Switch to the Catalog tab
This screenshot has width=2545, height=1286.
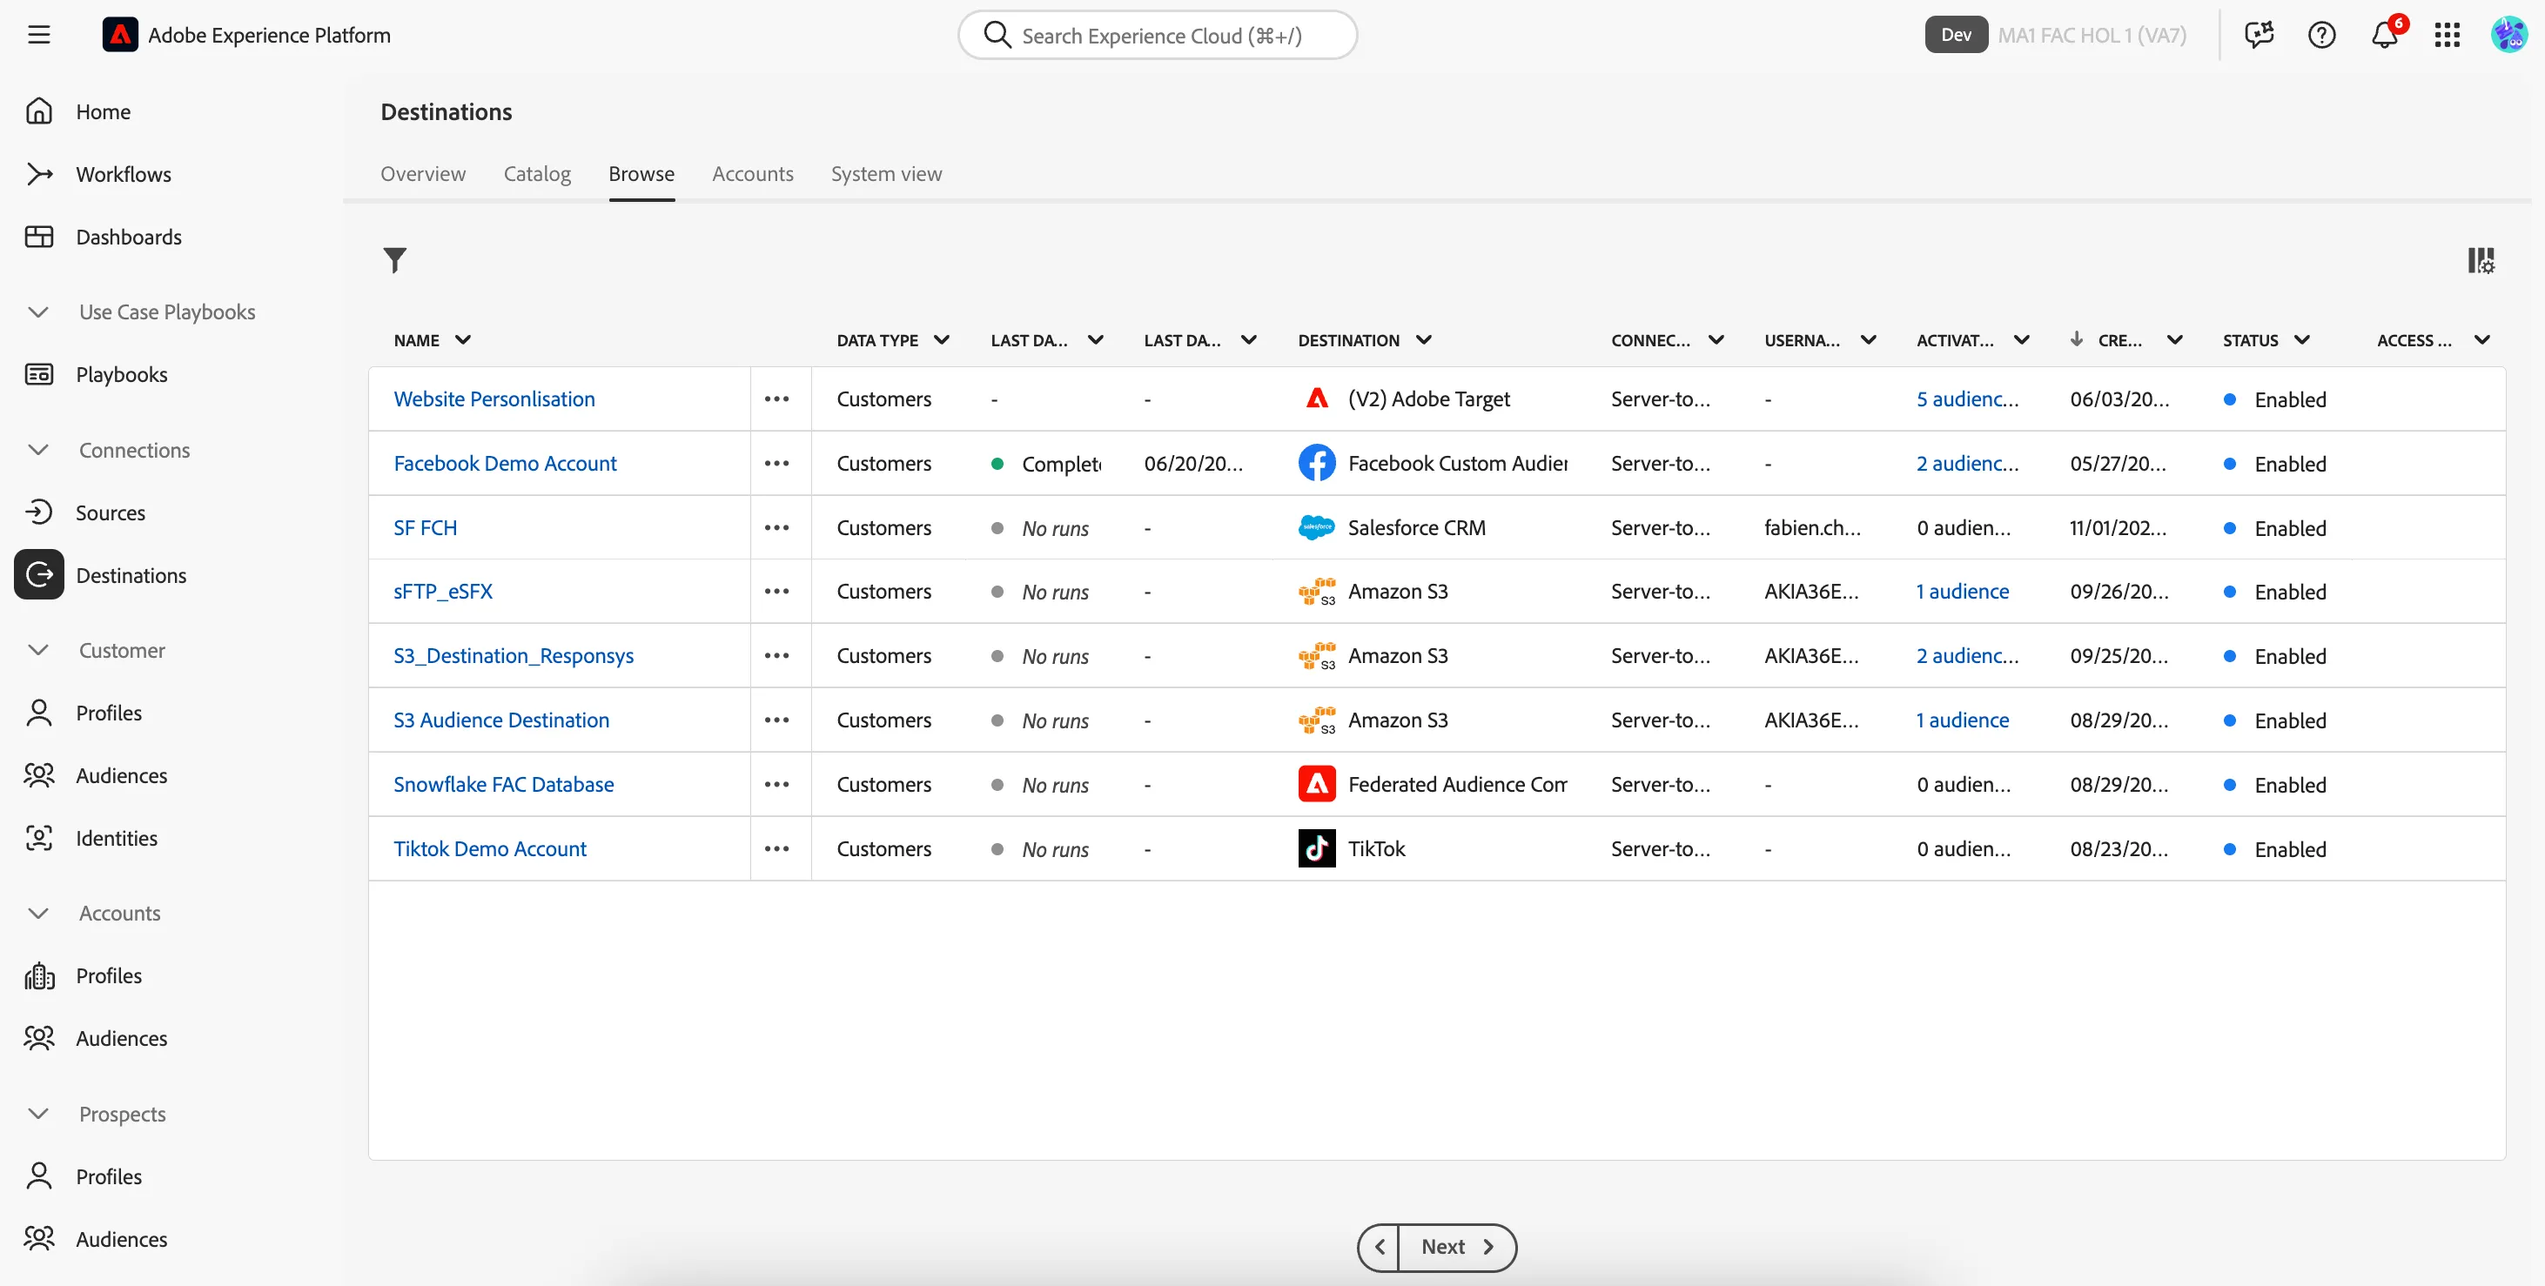[536, 174]
